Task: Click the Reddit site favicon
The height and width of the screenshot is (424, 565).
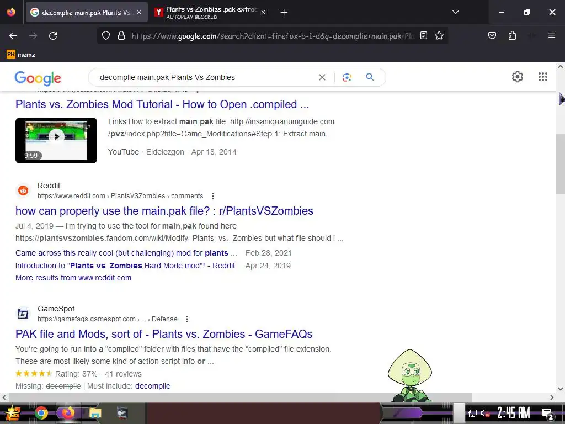Action: (23, 190)
